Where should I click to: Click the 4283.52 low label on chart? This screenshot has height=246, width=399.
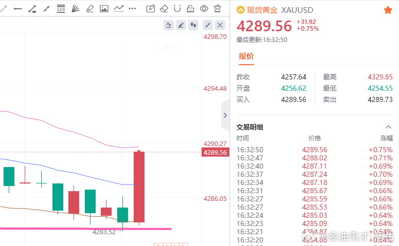[x=104, y=232]
